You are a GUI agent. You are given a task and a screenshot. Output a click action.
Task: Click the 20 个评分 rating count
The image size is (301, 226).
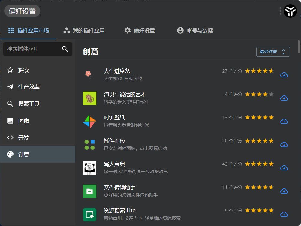232,141
